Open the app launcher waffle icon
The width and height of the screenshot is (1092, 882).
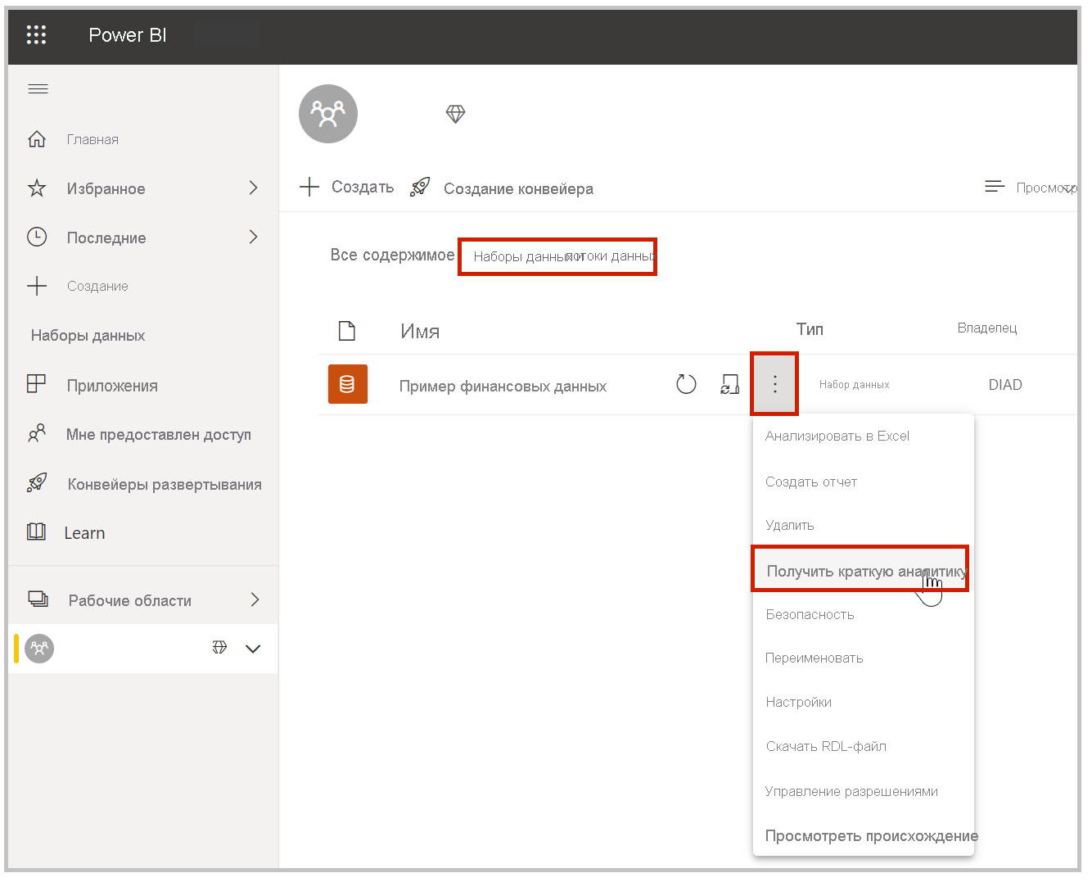click(36, 34)
